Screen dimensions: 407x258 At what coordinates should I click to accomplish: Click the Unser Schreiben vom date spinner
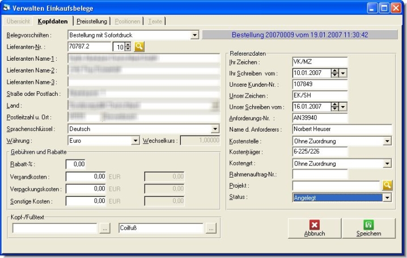coord(335,107)
